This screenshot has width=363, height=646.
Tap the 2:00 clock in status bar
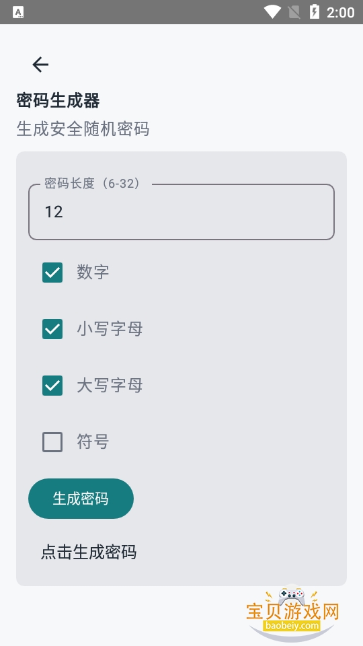(340, 12)
